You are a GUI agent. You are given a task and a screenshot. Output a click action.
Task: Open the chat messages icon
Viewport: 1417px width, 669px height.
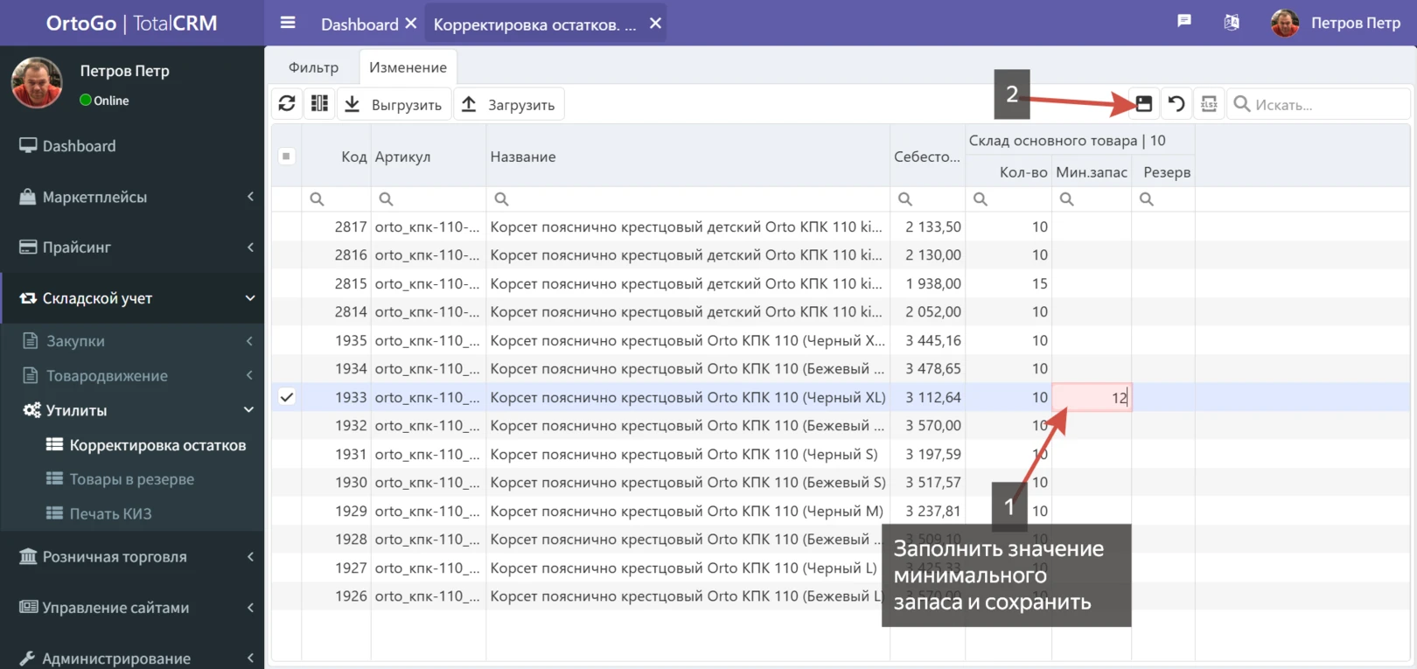coord(1184,22)
